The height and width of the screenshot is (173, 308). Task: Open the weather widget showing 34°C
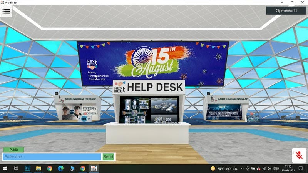point(224,168)
